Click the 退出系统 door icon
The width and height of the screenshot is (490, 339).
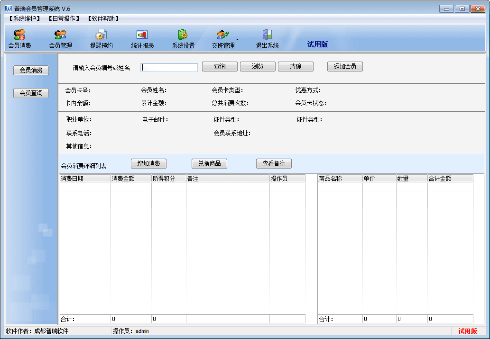coord(267,35)
